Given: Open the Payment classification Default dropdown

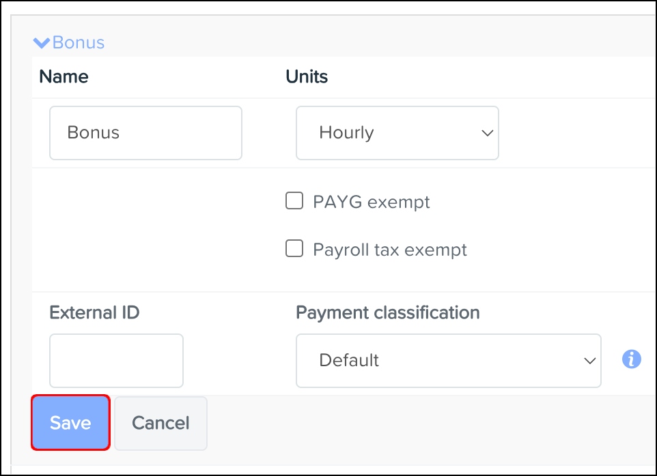Looking at the screenshot, I should pyautogui.click(x=448, y=361).
